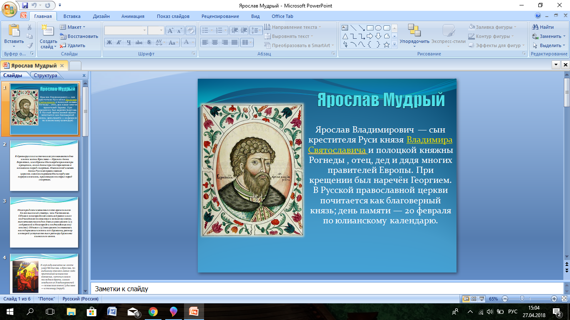Pick the five-point star shape
This screenshot has width=570, height=320.
click(x=386, y=44)
